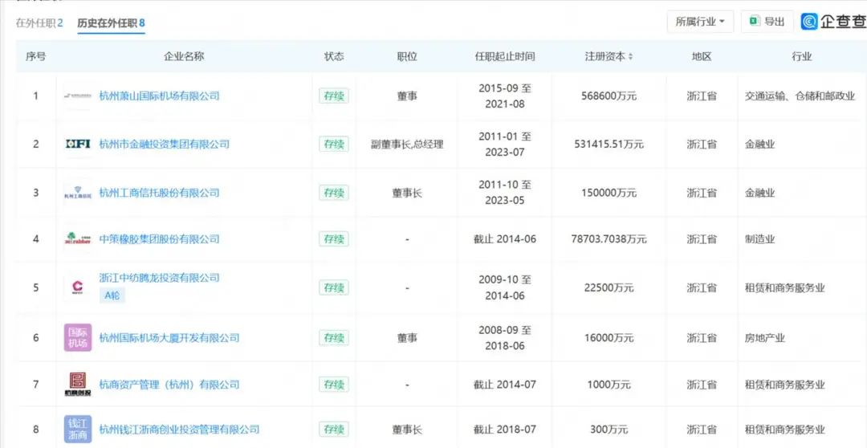The height and width of the screenshot is (448, 867).
Task: Select the 22500万元 capital cell
Action: pyautogui.click(x=609, y=287)
